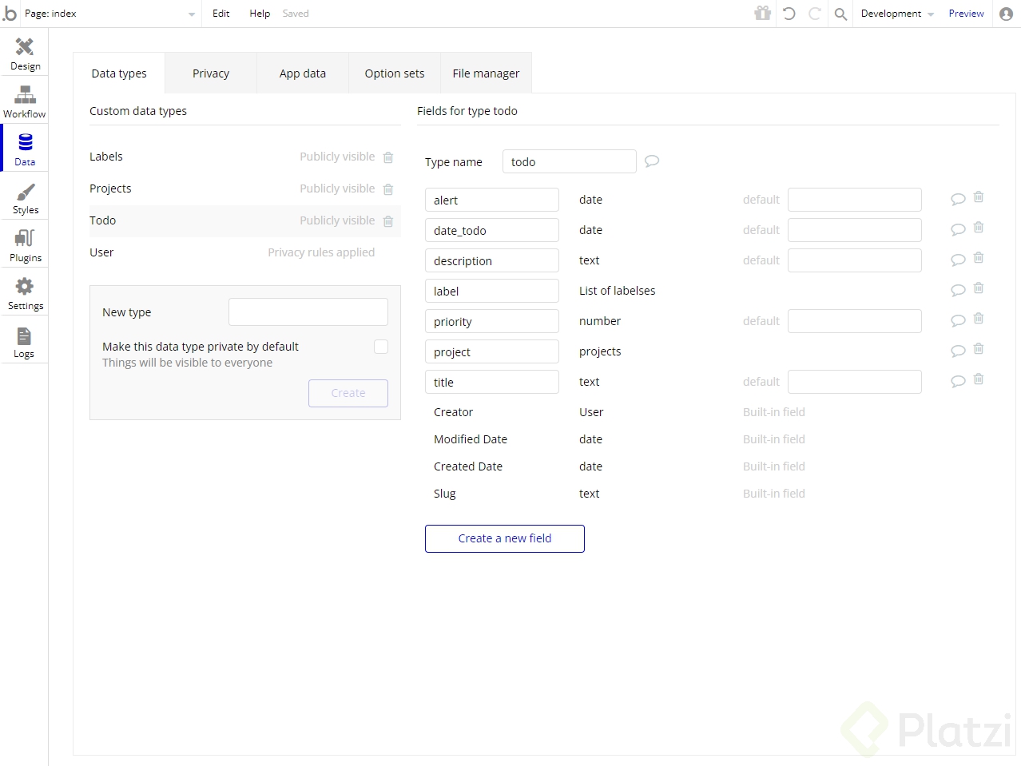
Task: Open the Edit menu
Action: point(221,14)
